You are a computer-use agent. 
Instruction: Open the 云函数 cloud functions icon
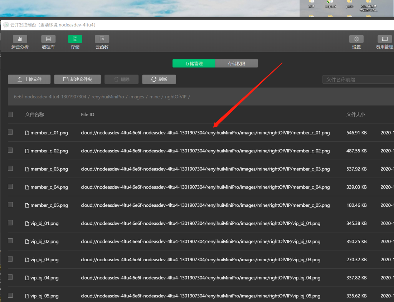(x=102, y=39)
